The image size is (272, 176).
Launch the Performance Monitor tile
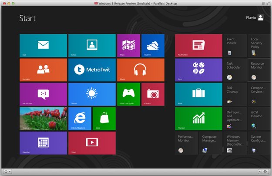186,143
